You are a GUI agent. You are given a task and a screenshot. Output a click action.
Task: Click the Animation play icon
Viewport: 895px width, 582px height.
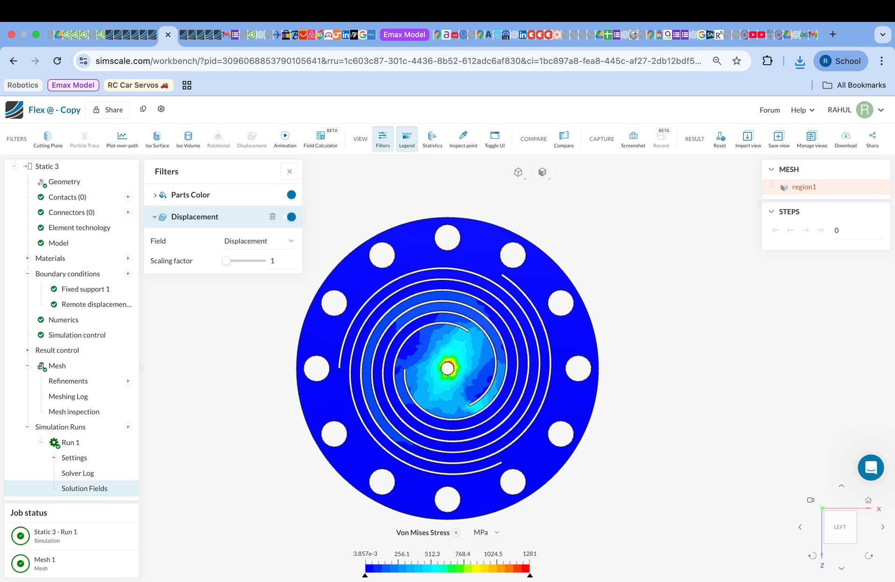pos(285,136)
